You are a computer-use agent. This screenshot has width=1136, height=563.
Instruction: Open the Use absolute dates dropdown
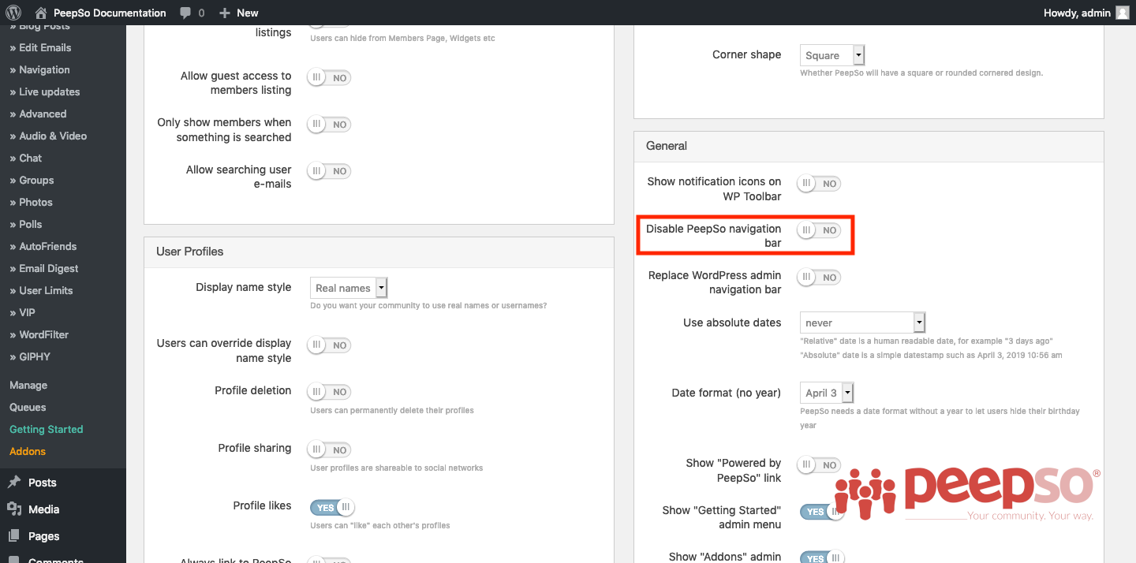pyautogui.click(x=862, y=323)
